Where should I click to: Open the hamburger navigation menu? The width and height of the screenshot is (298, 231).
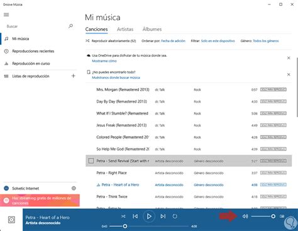click(6, 14)
